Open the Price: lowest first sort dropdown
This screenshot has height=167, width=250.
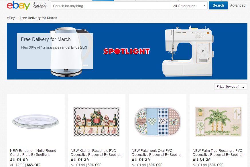point(231,87)
